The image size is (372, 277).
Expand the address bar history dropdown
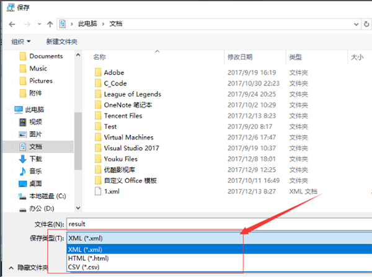pyautogui.click(x=356, y=24)
